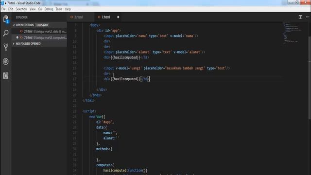
Task: Collapse the Open Editors section
Action: [x=14, y=25]
